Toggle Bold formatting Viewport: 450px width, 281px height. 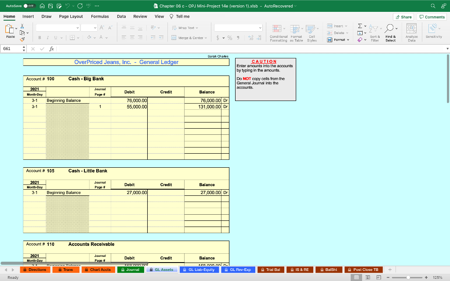click(40, 38)
